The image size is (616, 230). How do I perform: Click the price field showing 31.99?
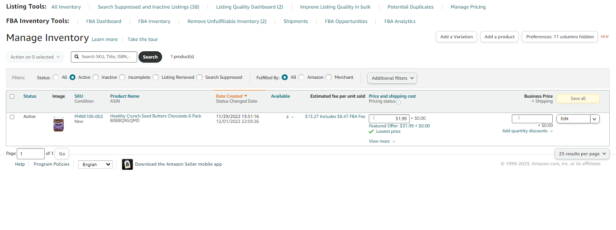[389, 118]
